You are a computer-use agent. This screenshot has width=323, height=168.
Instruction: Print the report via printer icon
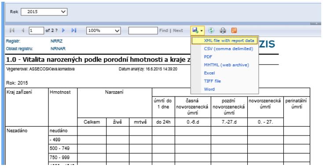[223, 31]
